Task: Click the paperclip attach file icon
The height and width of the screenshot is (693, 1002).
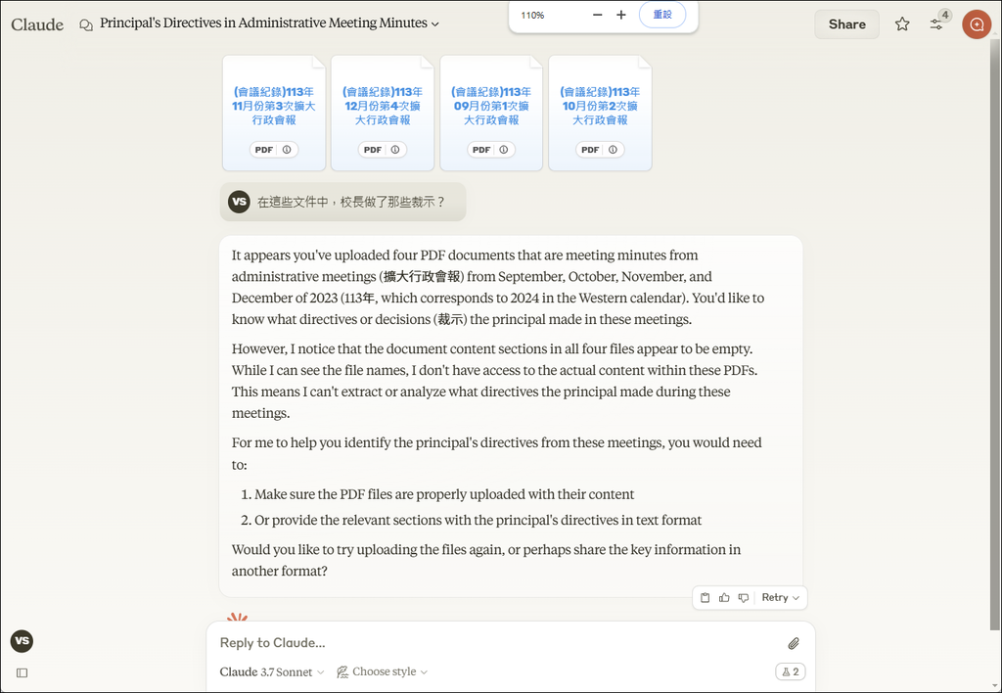Action: click(794, 643)
